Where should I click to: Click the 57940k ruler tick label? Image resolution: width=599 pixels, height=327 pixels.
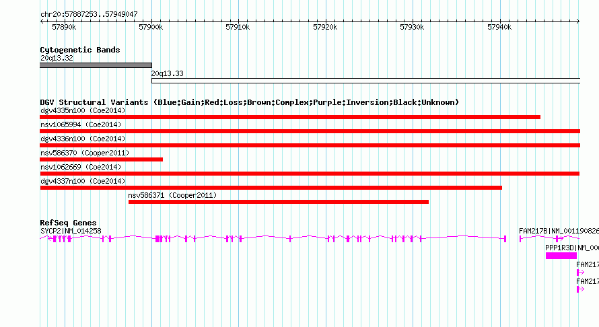499,27
